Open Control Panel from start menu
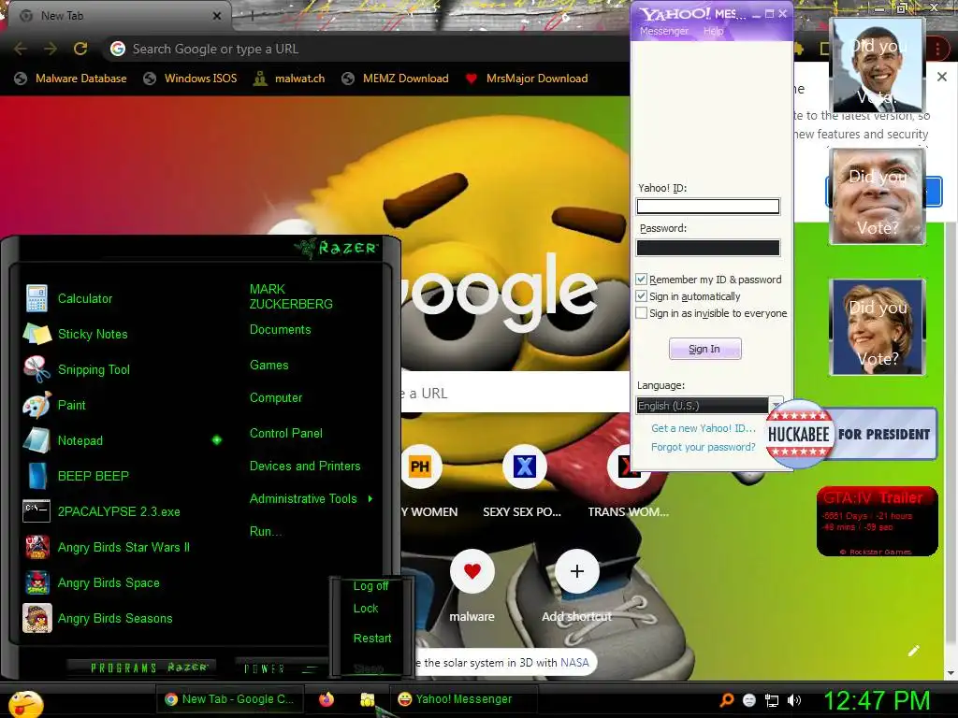This screenshot has width=958, height=718. [x=286, y=433]
